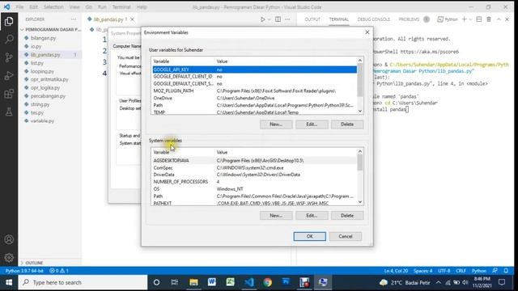Close the Environment Variables dialog

pyautogui.click(x=367, y=32)
